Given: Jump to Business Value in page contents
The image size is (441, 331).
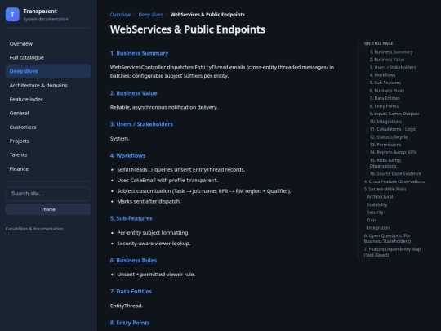Looking at the screenshot, I should (387, 60).
